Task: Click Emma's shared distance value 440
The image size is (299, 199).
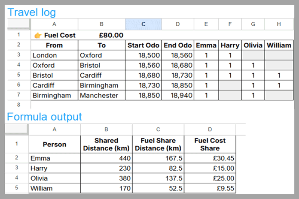Action: coord(106,158)
